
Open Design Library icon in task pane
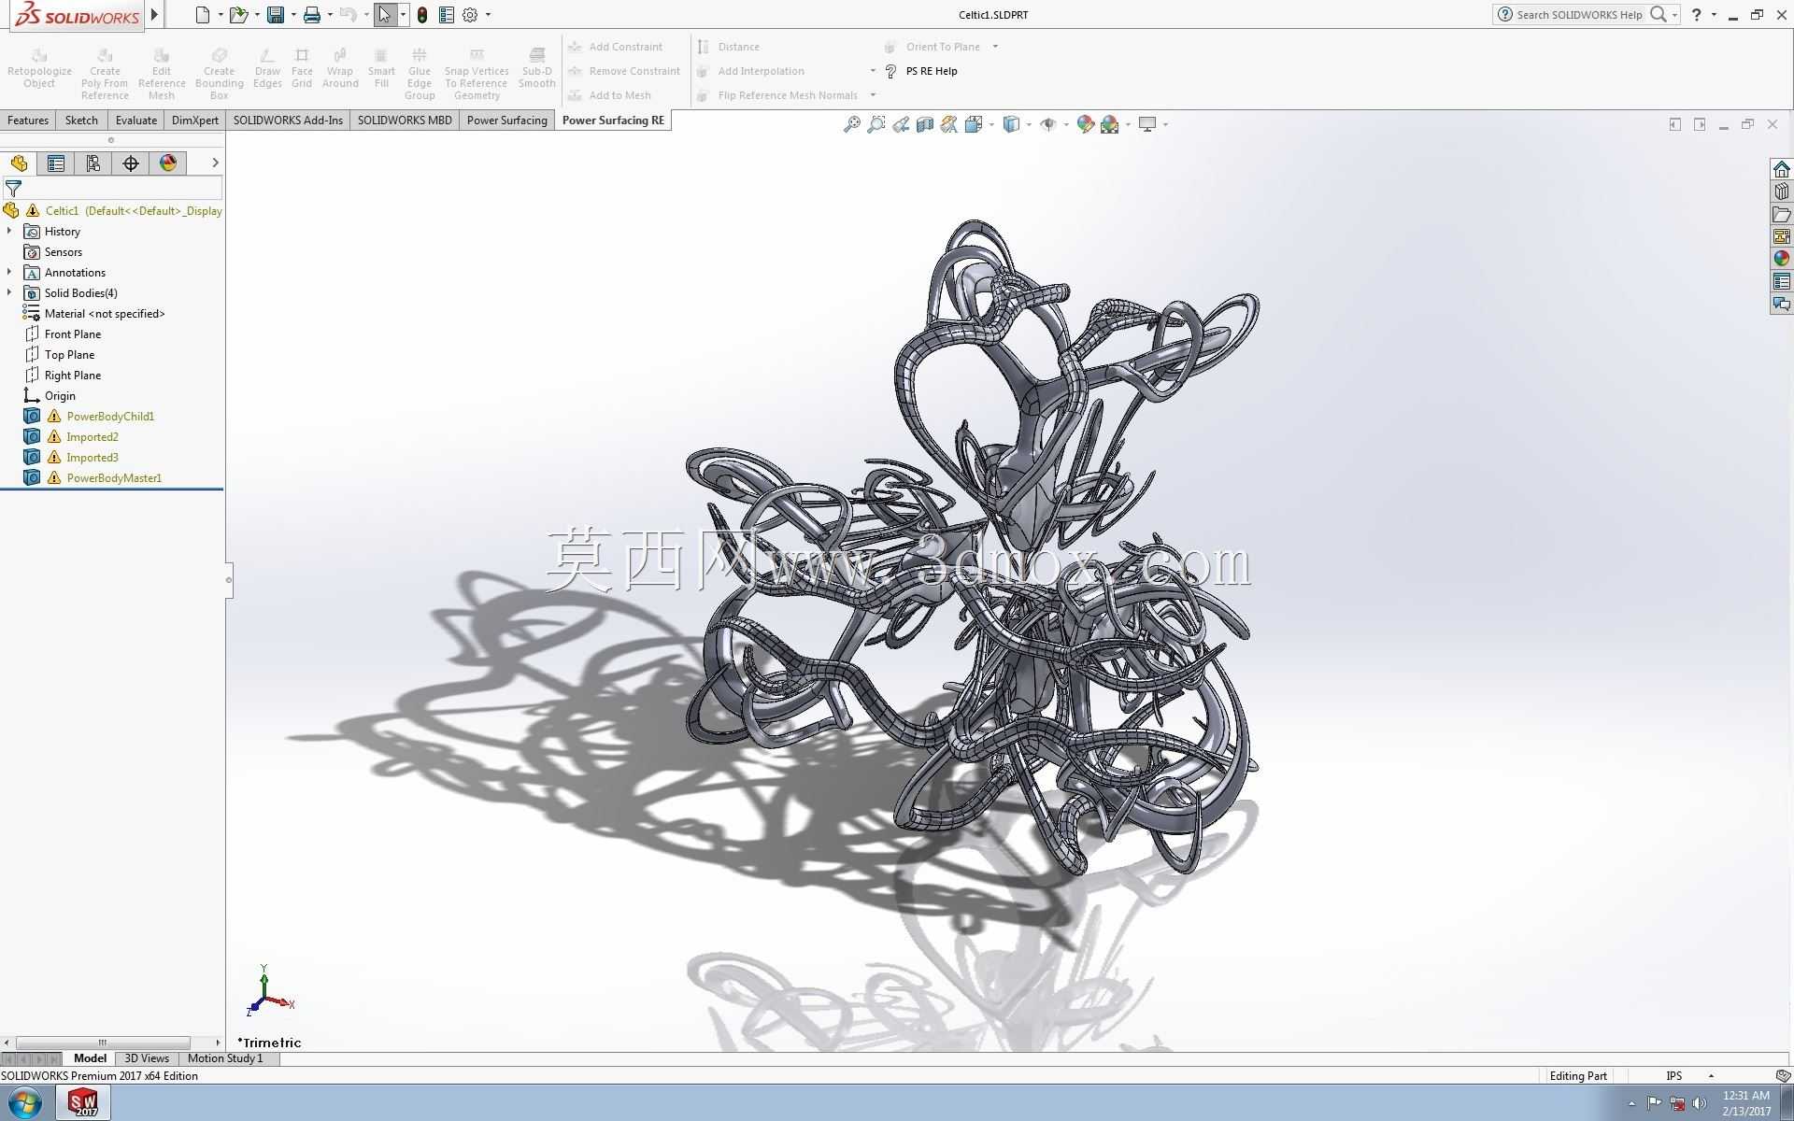[1782, 192]
